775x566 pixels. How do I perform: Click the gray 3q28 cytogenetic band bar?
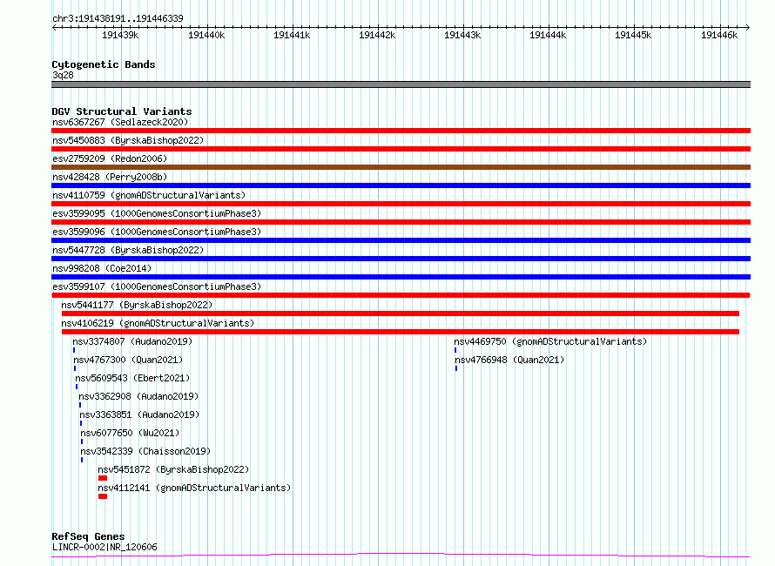point(401,84)
